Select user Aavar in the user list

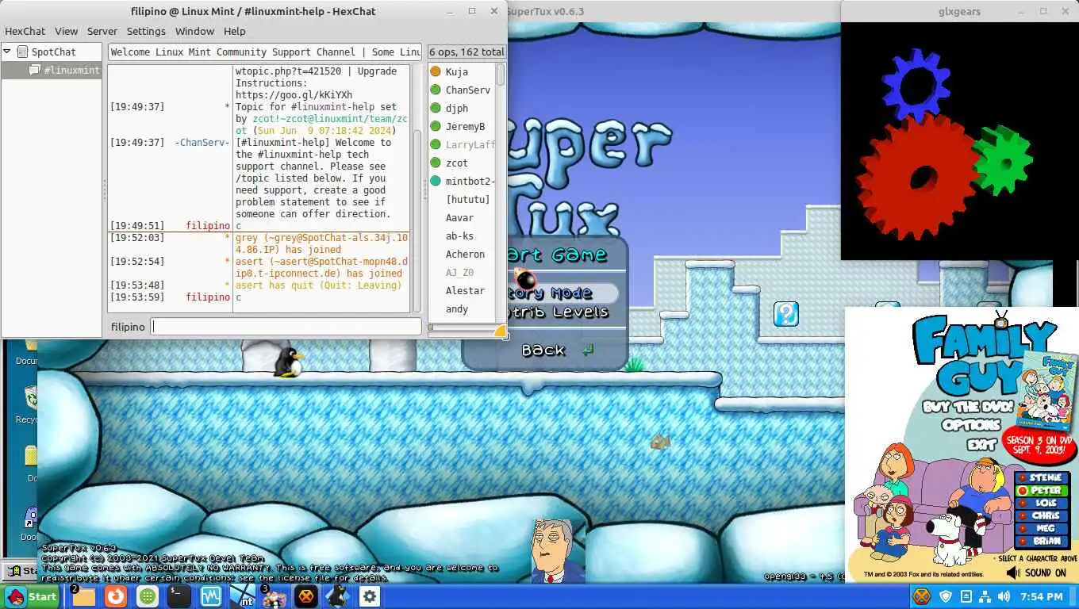pyautogui.click(x=462, y=217)
